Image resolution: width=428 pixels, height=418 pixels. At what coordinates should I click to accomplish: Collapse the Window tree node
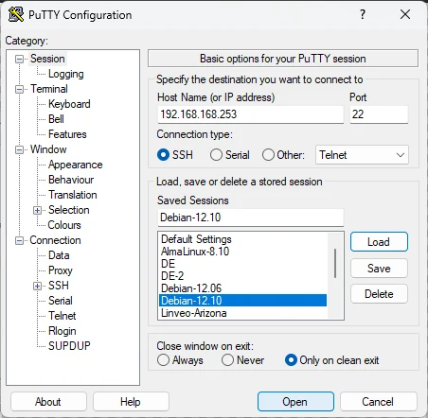click(x=20, y=149)
